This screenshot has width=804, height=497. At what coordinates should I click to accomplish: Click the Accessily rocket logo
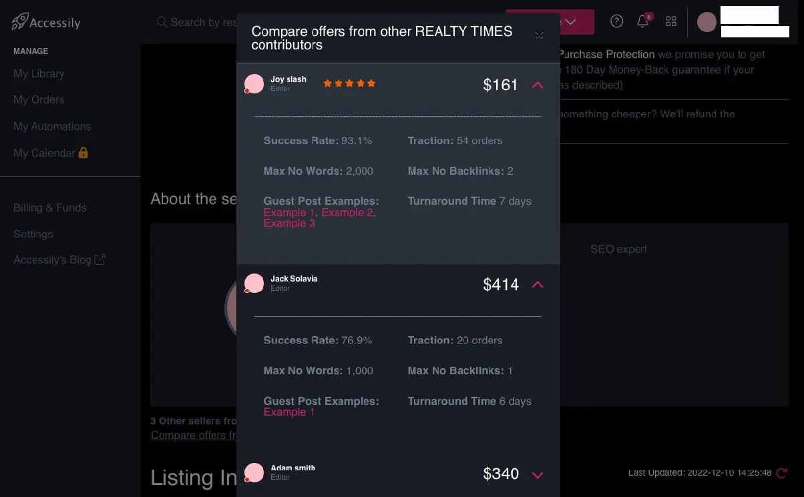point(45,22)
